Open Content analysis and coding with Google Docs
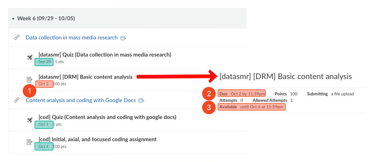Image resolution: width=372 pixels, height=162 pixels. (81, 100)
